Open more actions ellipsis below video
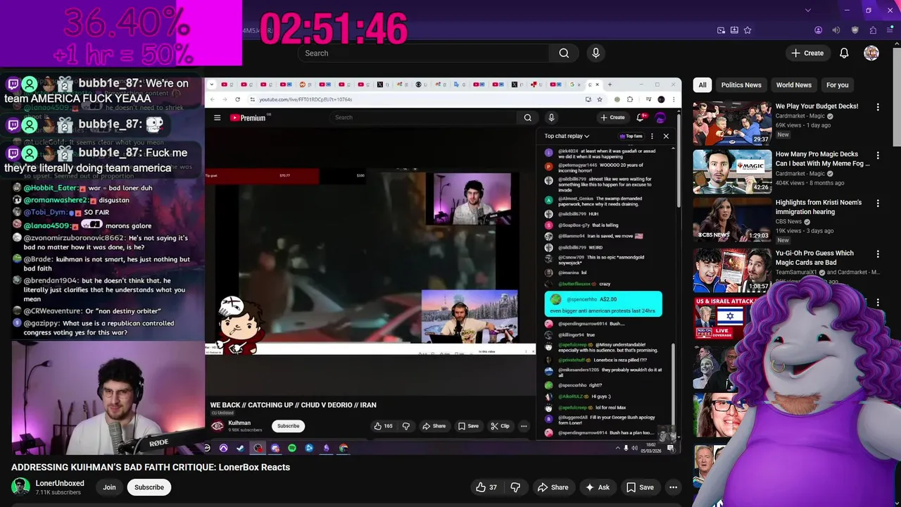901x507 pixels. (x=673, y=487)
